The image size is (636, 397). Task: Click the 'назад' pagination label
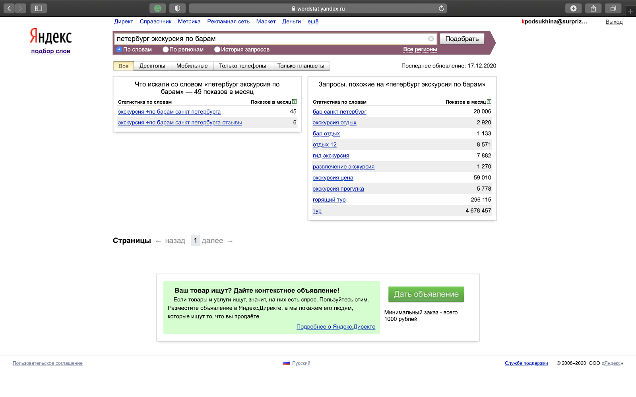coord(175,241)
